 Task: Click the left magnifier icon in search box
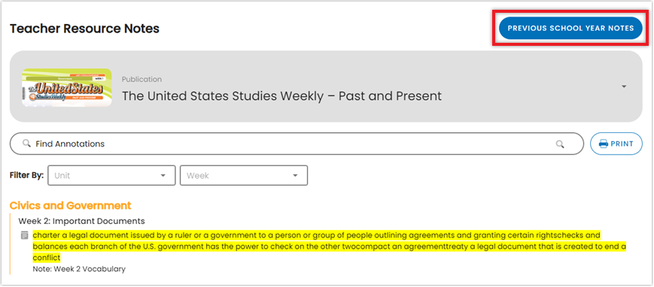point(26,143)
